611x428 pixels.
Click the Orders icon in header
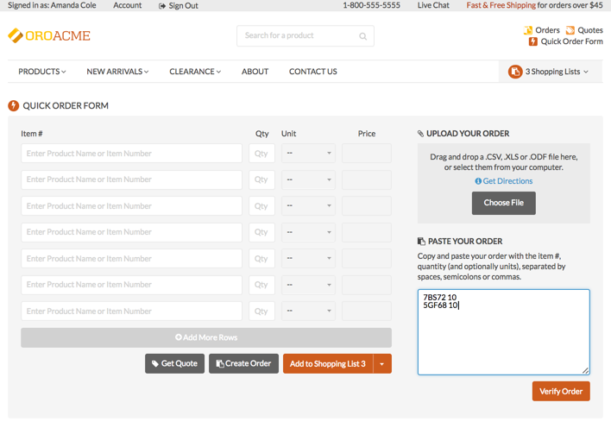point(528,30)
